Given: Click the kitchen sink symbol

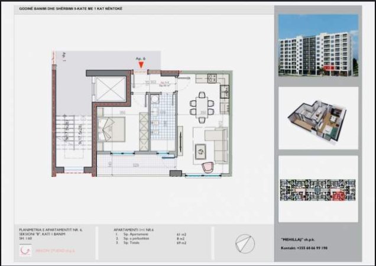Looking at the screenshot, I should [x=225, y=92].
